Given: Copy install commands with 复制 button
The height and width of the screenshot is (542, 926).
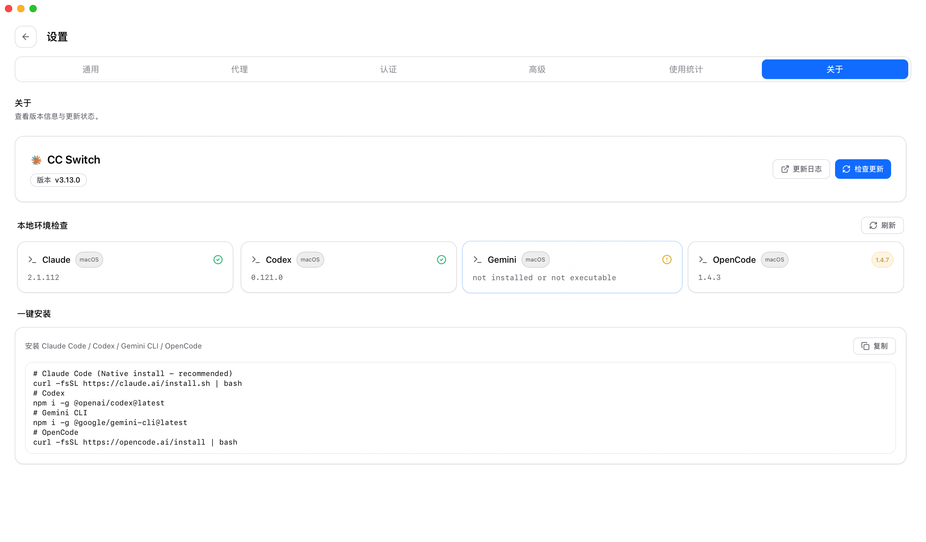Looking at the screenshot, I should pyautogui.click(x=874, y=346).
